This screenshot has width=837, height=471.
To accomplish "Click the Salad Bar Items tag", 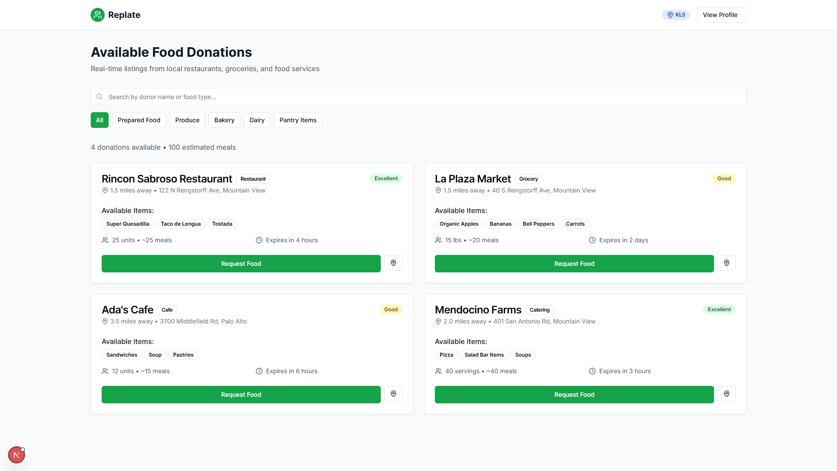I will click(484, 355).
